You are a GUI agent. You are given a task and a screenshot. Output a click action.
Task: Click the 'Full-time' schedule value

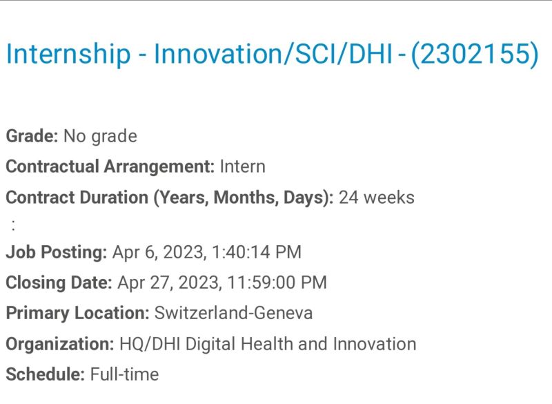124,374
